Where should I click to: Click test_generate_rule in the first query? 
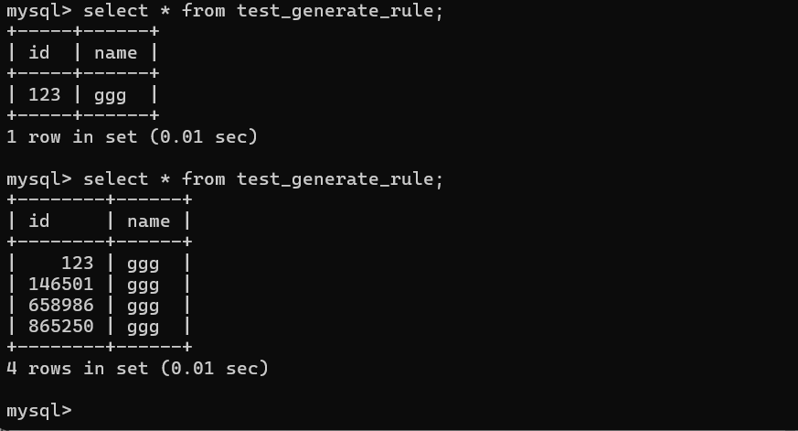point(335,11)
